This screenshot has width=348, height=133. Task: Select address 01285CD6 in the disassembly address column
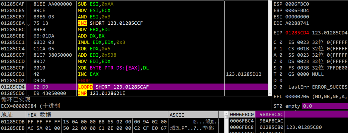coord(13,93)
